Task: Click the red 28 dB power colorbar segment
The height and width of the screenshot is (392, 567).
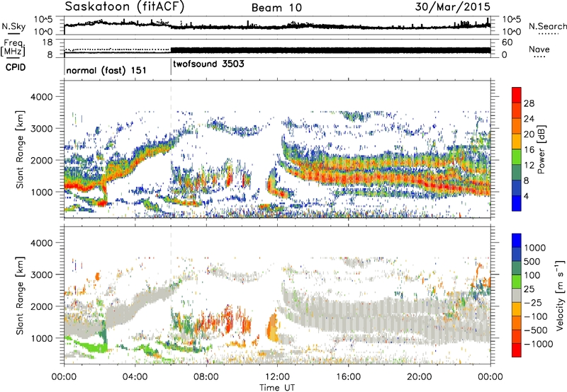Action: tap(517, 95)
